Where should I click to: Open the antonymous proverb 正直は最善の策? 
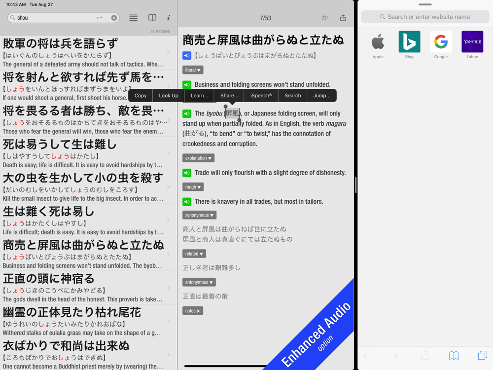(205, 296)
